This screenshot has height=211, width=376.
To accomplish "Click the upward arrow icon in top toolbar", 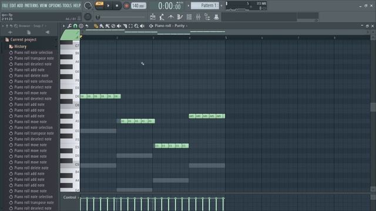I will click(171, 17).
